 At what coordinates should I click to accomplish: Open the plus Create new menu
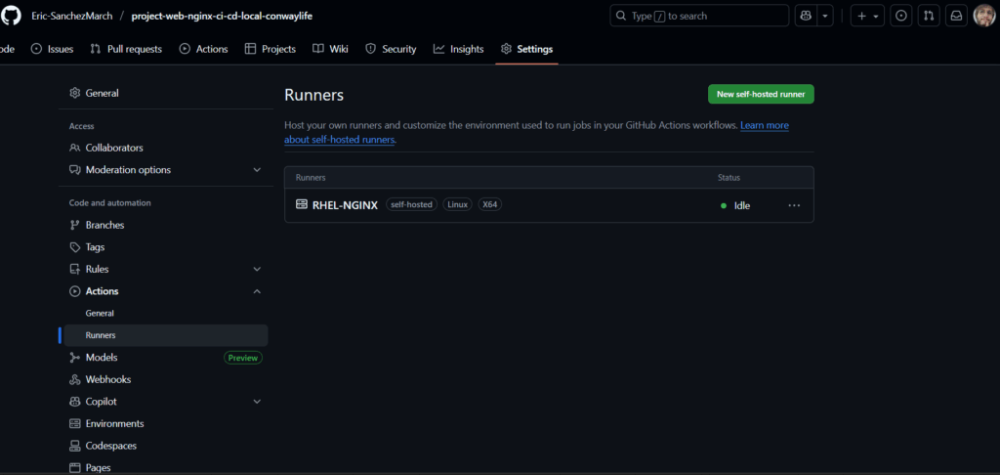point(867,16)
